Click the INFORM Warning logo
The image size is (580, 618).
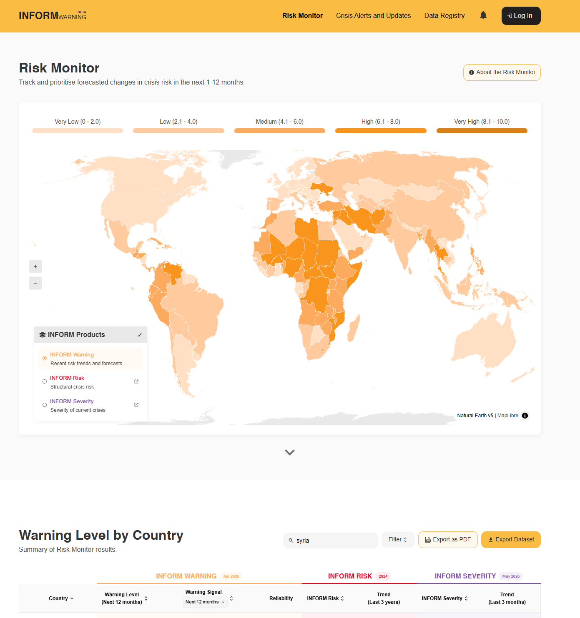pyautogui.click(x=53, y=15)
